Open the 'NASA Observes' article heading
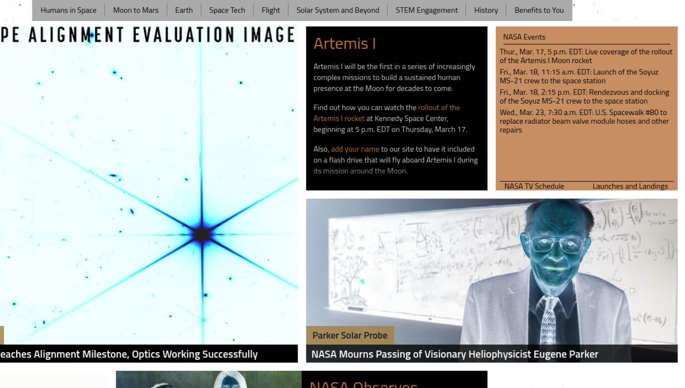This screenshot has width=685, height=388. (363, 384)
